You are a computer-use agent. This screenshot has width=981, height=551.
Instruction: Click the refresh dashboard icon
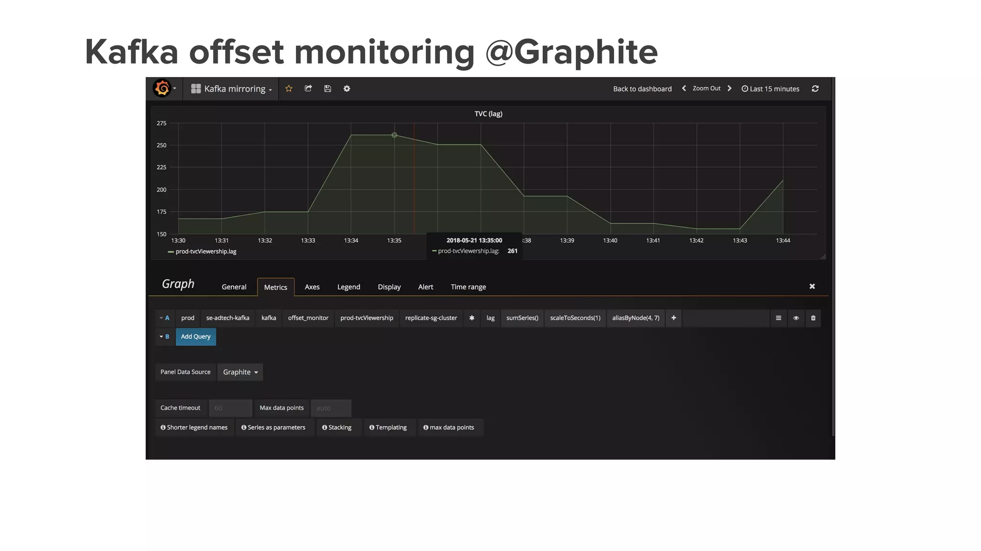[x=815, y=88]
